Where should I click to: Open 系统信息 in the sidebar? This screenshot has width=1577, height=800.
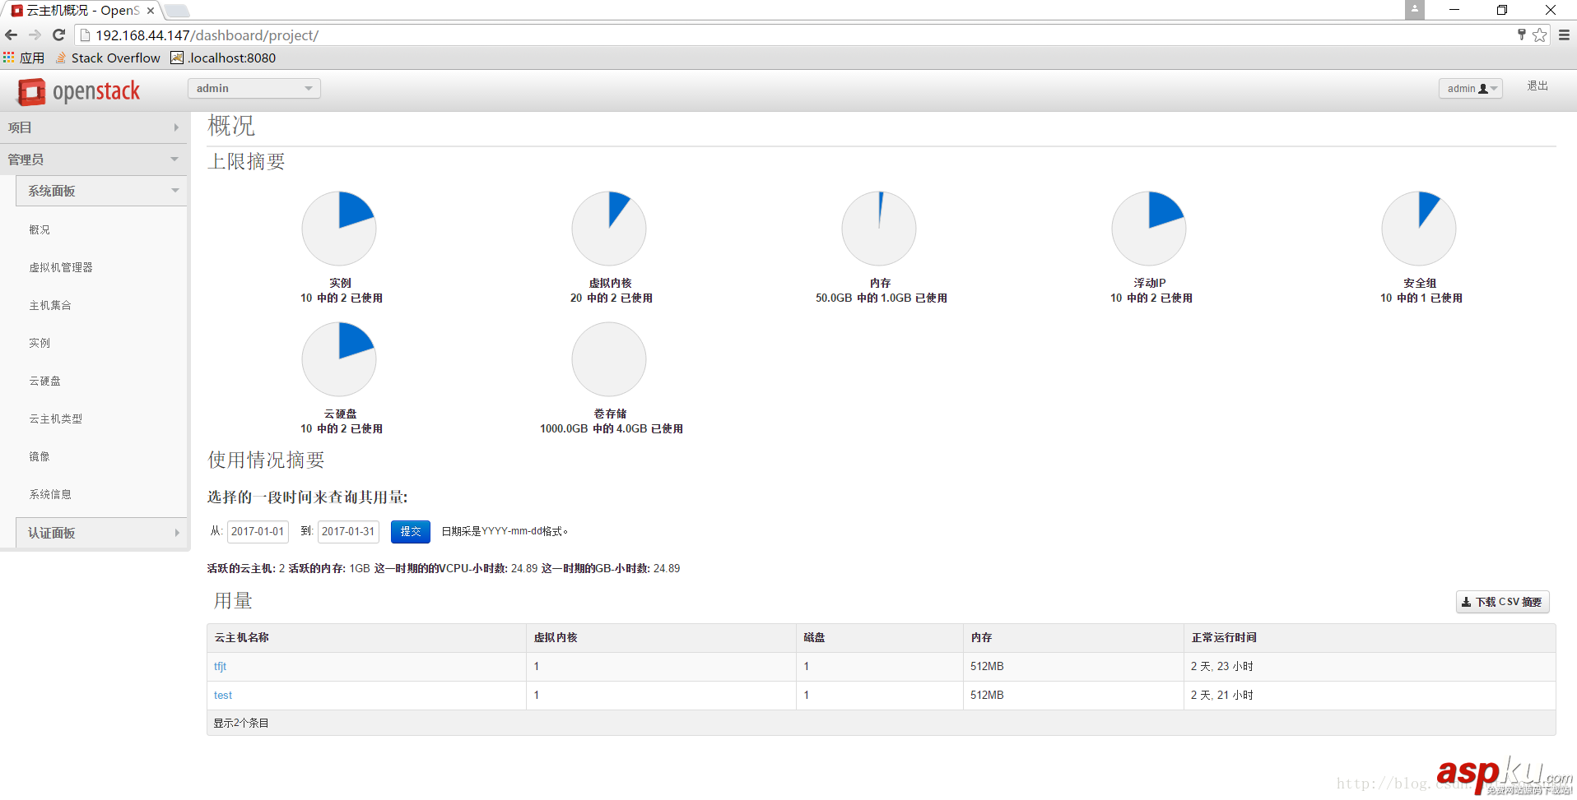tap(50, 494)
